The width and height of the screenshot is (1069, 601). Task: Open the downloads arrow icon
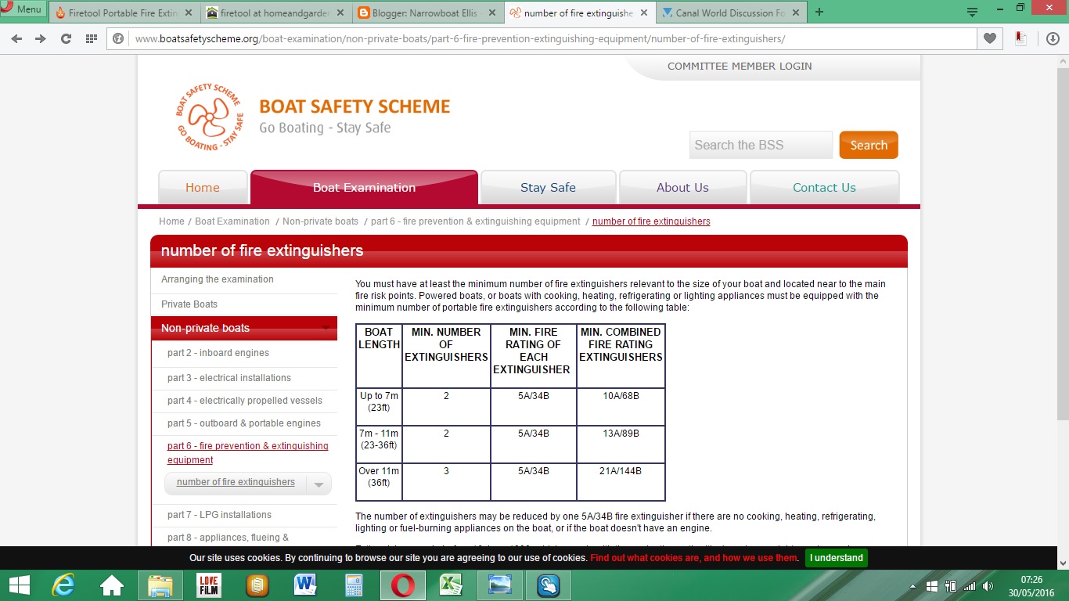(x=1053, y=39)
